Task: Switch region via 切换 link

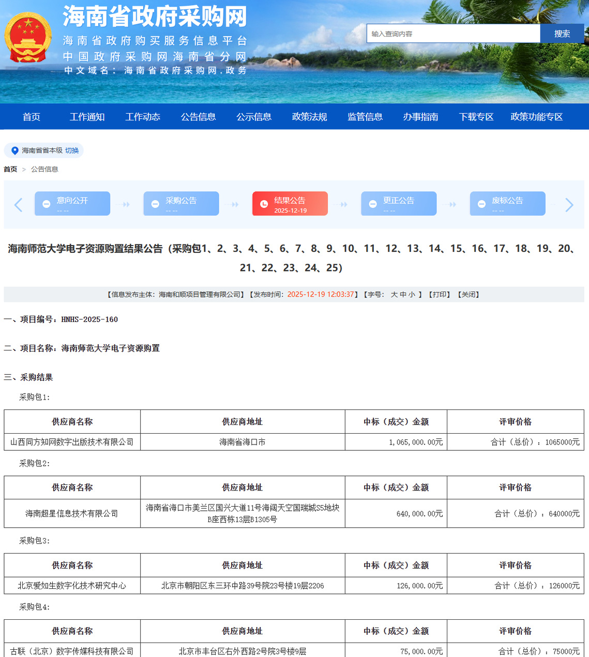Action: pos(72,150)
